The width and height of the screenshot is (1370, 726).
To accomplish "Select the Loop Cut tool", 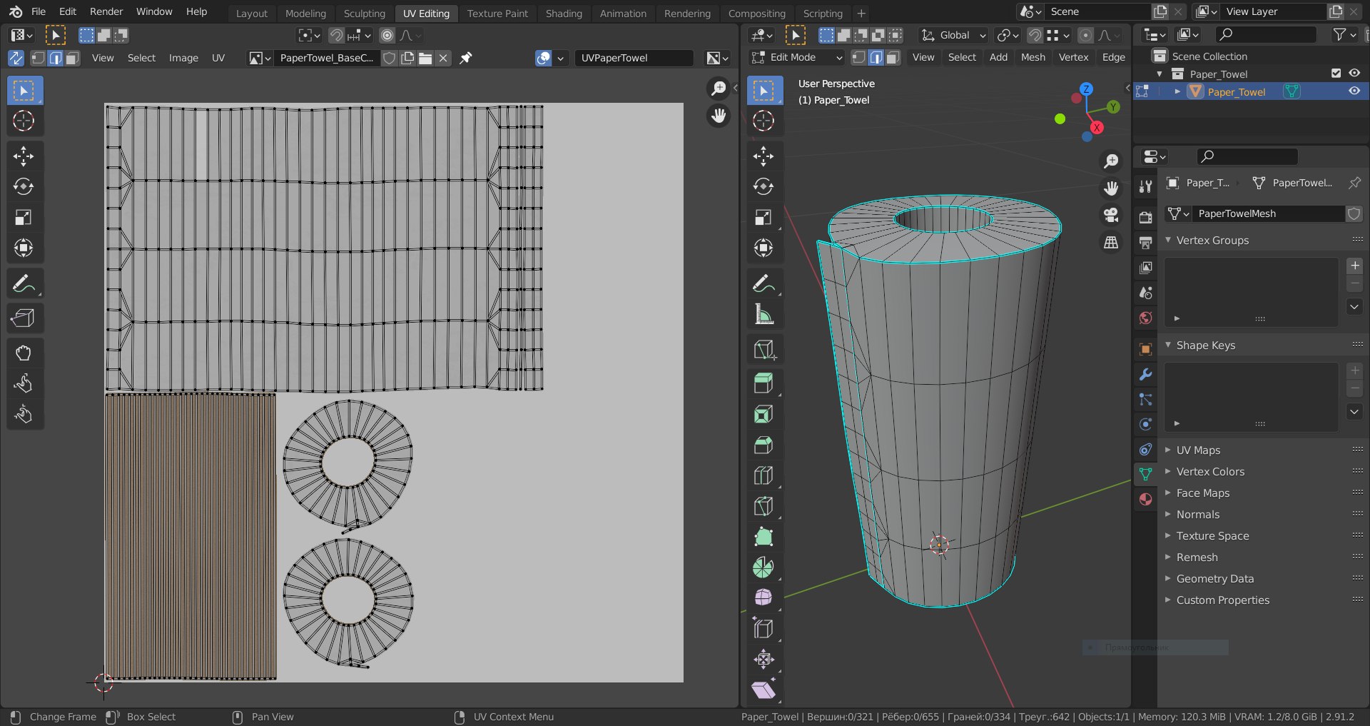I will point(763,475).
